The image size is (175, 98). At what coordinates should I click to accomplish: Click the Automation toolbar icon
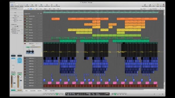(x=32, y=5)
